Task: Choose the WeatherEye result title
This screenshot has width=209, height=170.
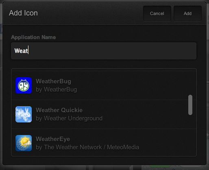Action: pos(53,139)
